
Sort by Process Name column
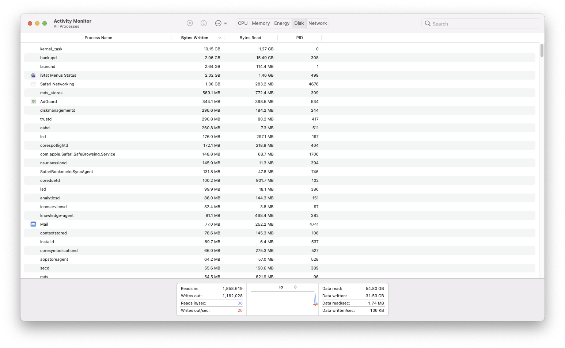click(x=98, y=38)
